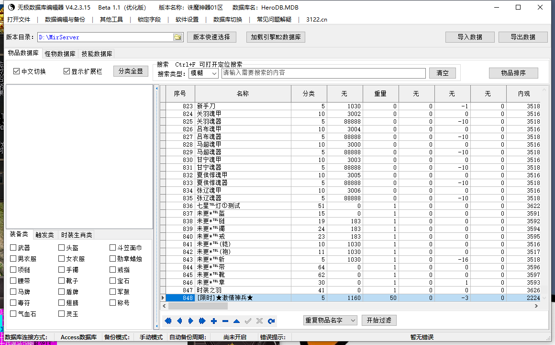Click the app logo in title bar
This screenshot has width=555, height=345.
point(11,7)
